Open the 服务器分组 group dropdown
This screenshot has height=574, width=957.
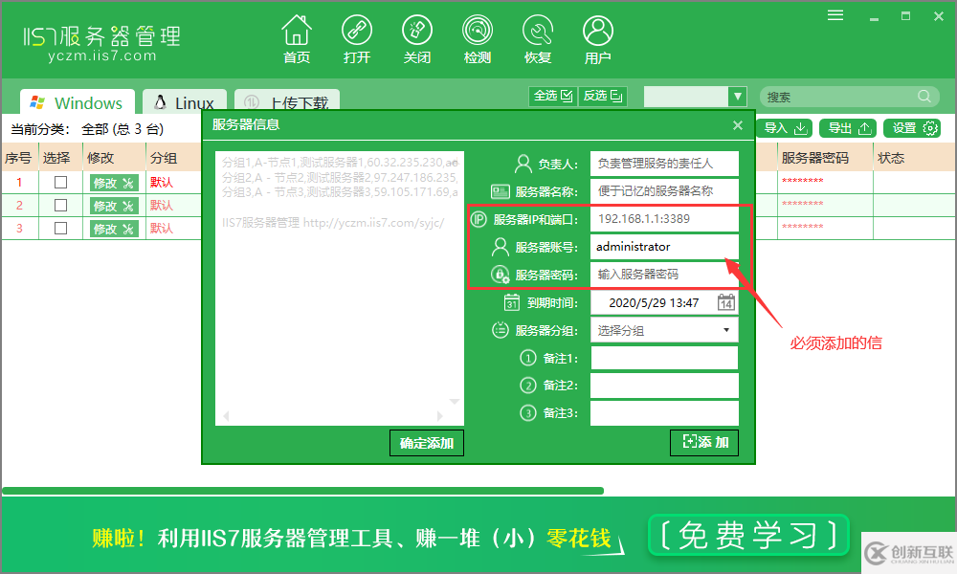click(x=663, y=330)
